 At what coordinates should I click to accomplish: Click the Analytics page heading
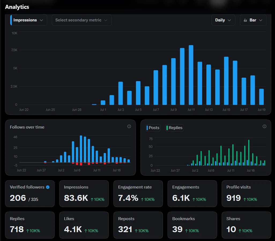click(17, 7)
